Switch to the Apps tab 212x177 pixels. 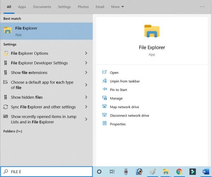(22, 7)
